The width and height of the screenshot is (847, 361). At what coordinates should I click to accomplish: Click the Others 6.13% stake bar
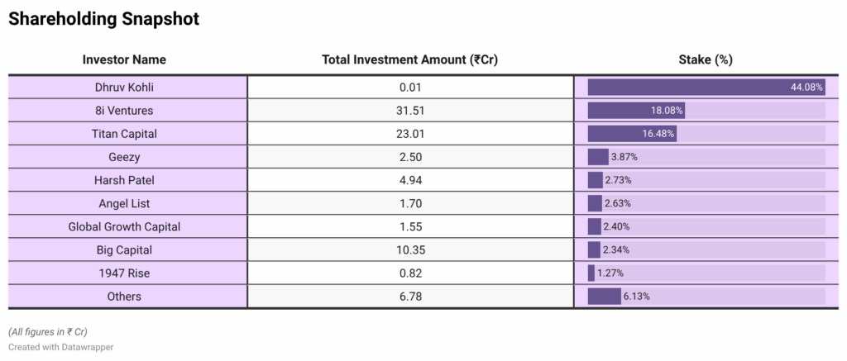(x=605, y=296)
